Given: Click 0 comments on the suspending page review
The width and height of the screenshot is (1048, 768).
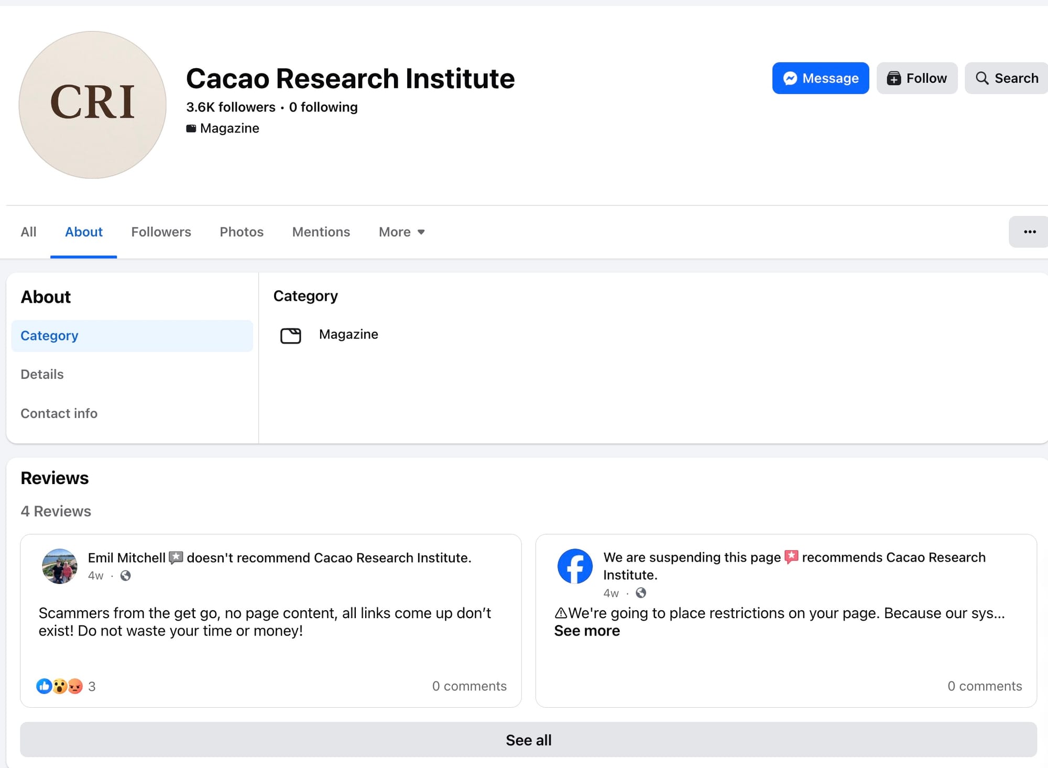Looking at the screenshot, I should pos(984,686).
